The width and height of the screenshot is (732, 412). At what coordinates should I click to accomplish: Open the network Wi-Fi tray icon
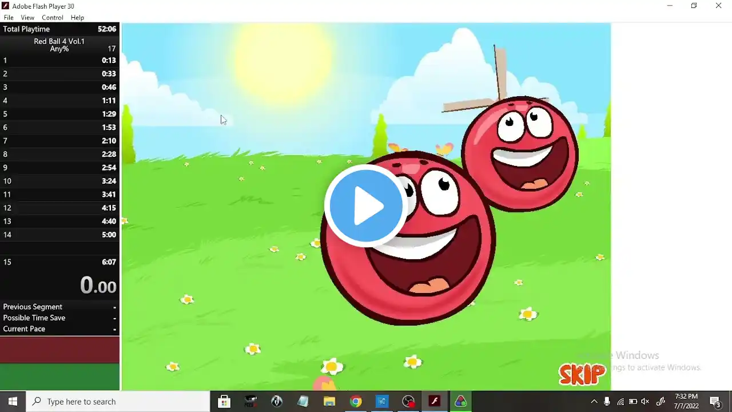[x=620, y=401]
